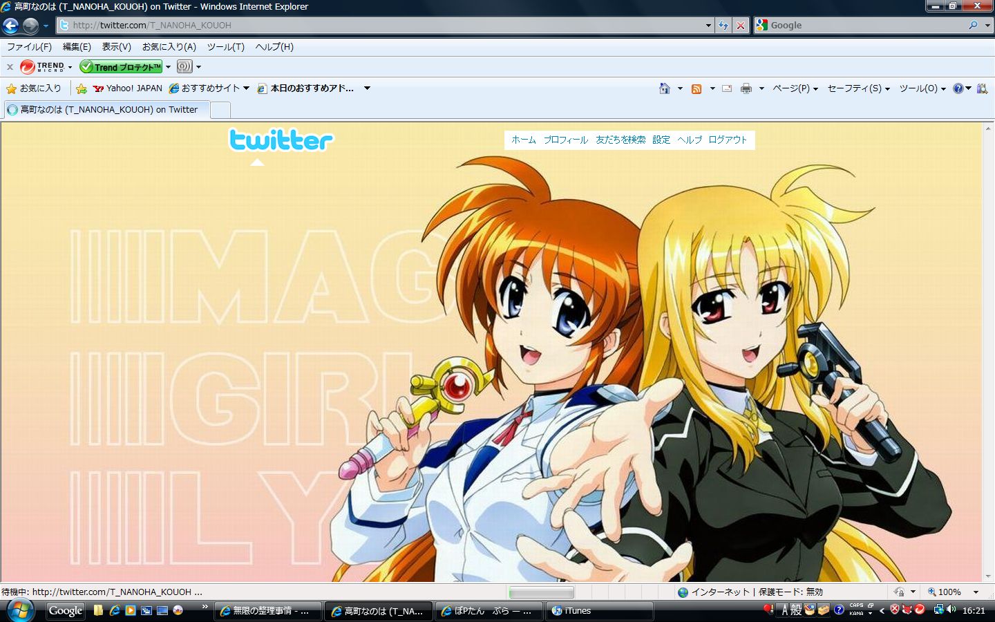Expand the address bar URL history dropdown

point(708,25)
